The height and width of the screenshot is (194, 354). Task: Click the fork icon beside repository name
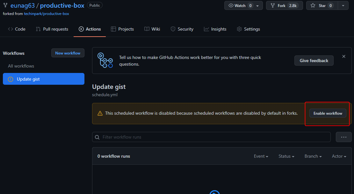5,5
